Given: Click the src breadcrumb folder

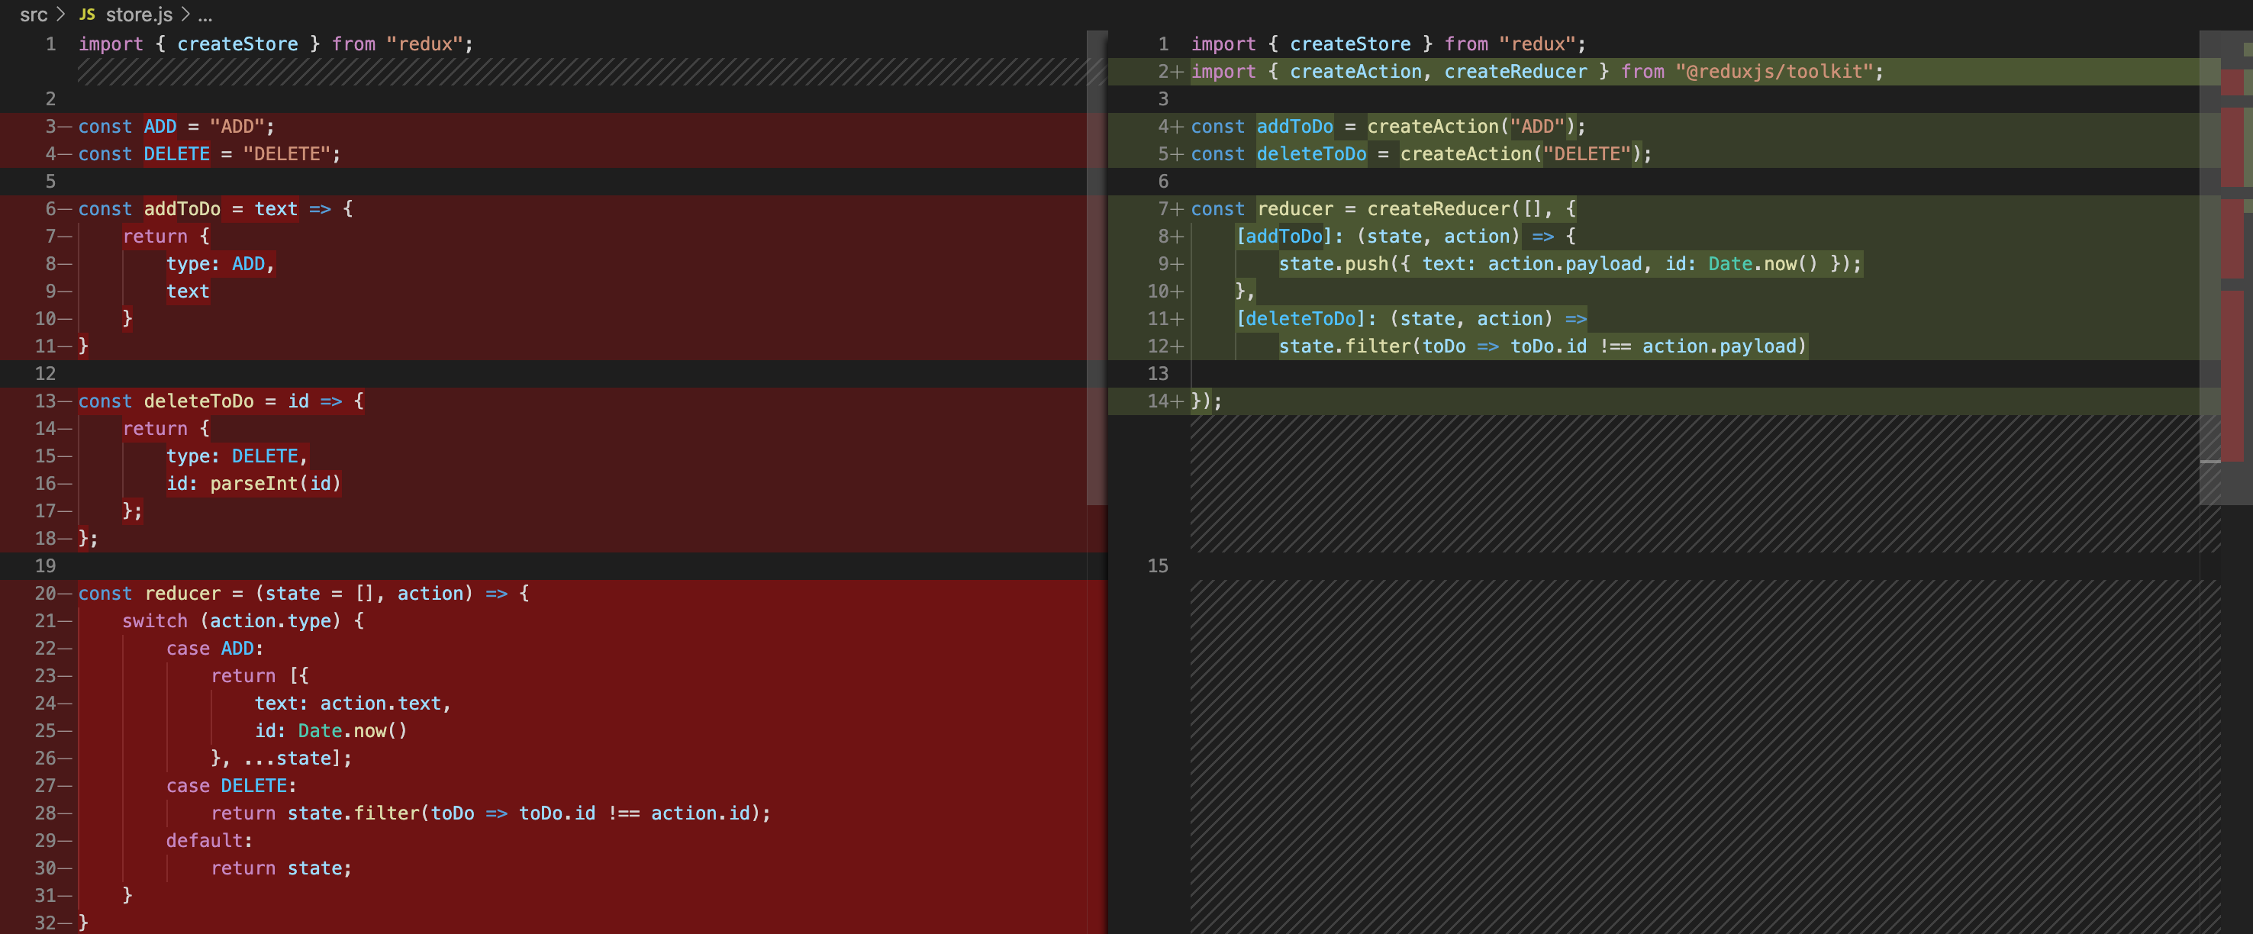Looking at the screenshot, I should click(x=34, y=14).
